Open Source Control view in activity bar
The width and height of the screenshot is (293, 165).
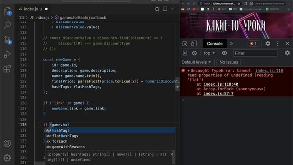[x=7, y=40]
